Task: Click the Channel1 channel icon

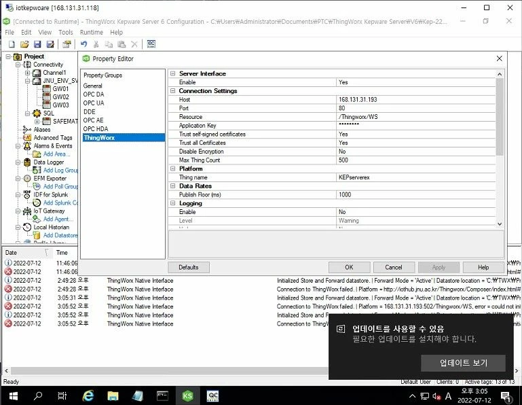Action: (x=37, y=73)
